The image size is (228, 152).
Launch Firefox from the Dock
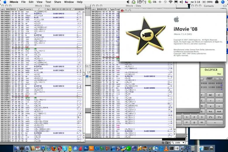click(54, 148)
